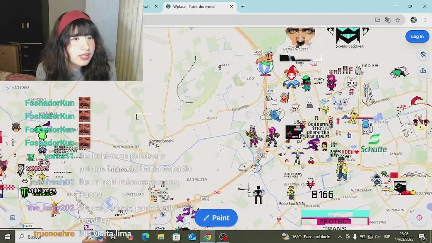The image size is (432, 243).
Task: Open the notification center icon
Action: pos(422,237)
